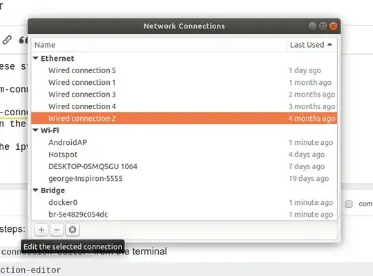Screen dimensions: 373x276
Task: Collapse the Wi-Fi group
Action: tap(36, 130)
